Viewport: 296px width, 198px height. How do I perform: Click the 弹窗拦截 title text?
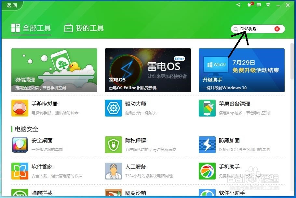pos(42,193)
